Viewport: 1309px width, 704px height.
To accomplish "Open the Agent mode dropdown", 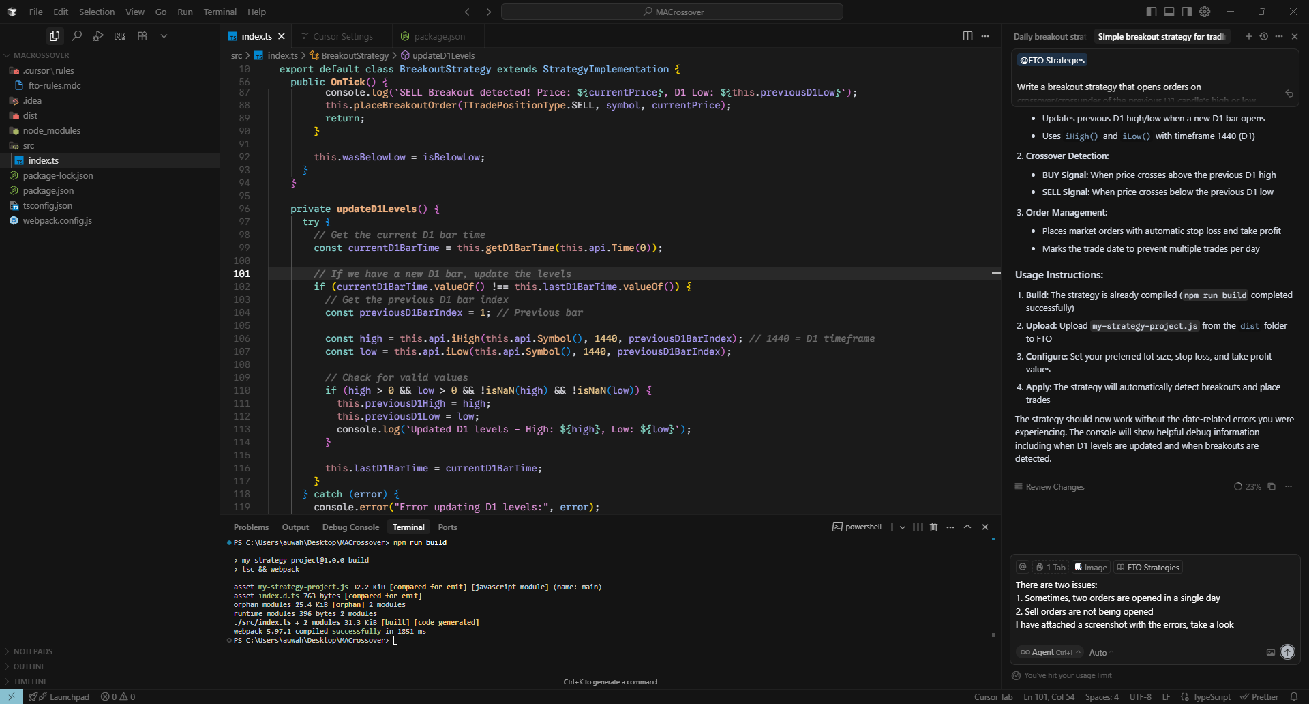I will [x=1051, y=653].
